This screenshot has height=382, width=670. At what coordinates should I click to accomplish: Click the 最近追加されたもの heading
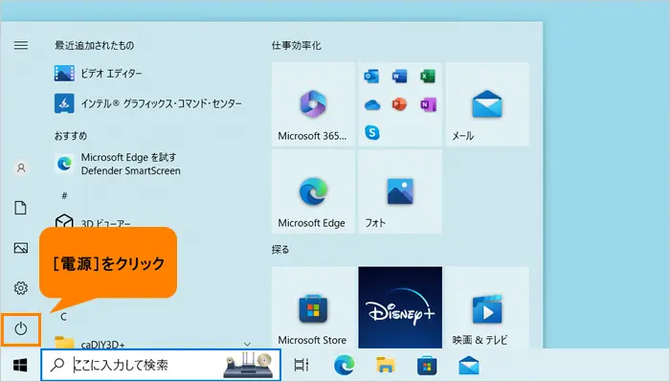(x=95, y=45)
